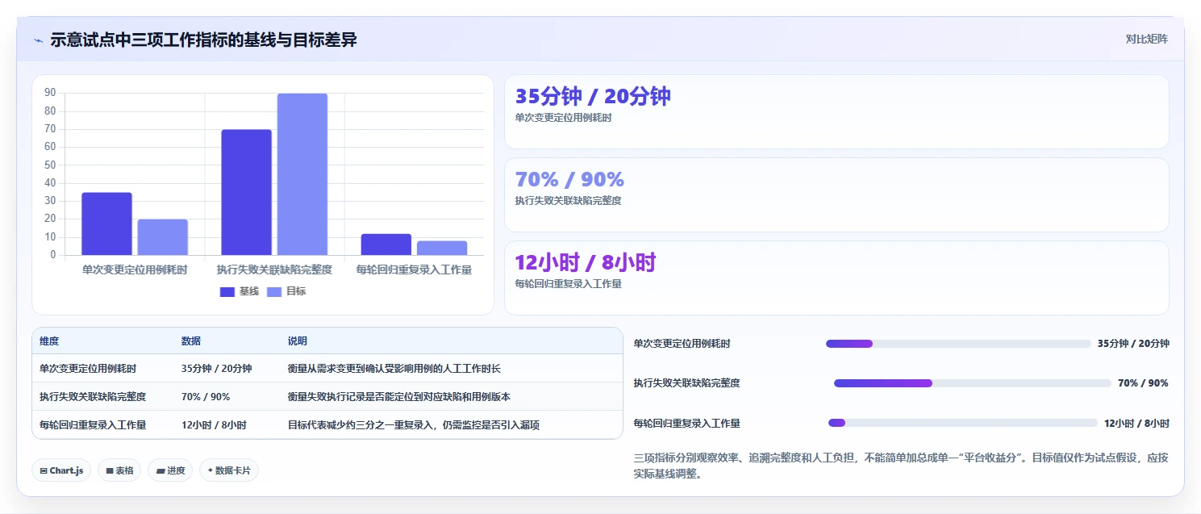Click the large 12小时 / 8小时 data card value
This screenshot has width=1201, height=514.
point(586,262)
